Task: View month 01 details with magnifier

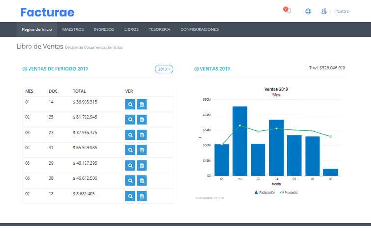Action: click(130, 104)
